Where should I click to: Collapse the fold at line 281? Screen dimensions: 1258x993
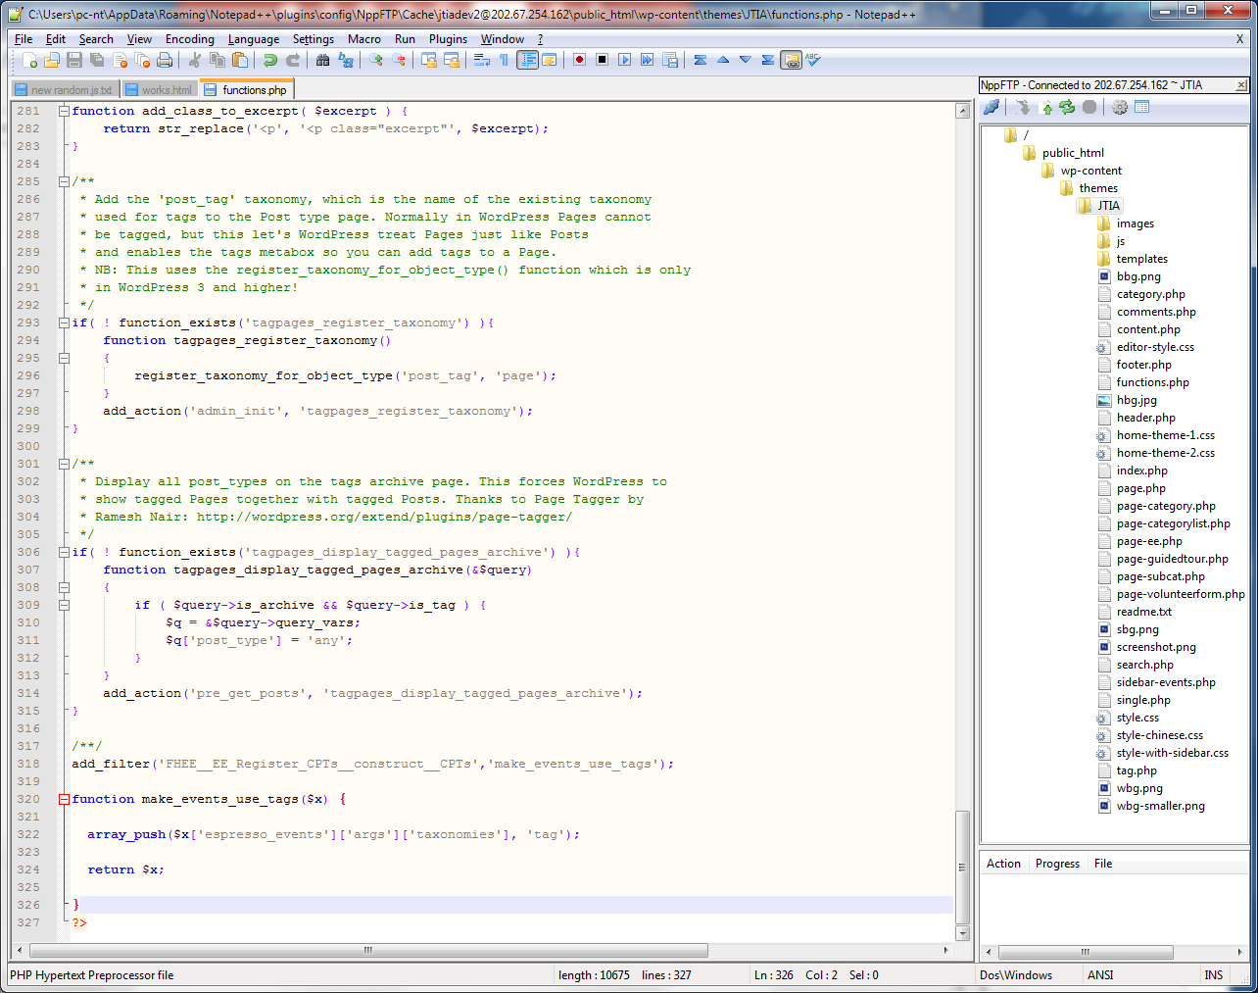(x=64, y=111)
